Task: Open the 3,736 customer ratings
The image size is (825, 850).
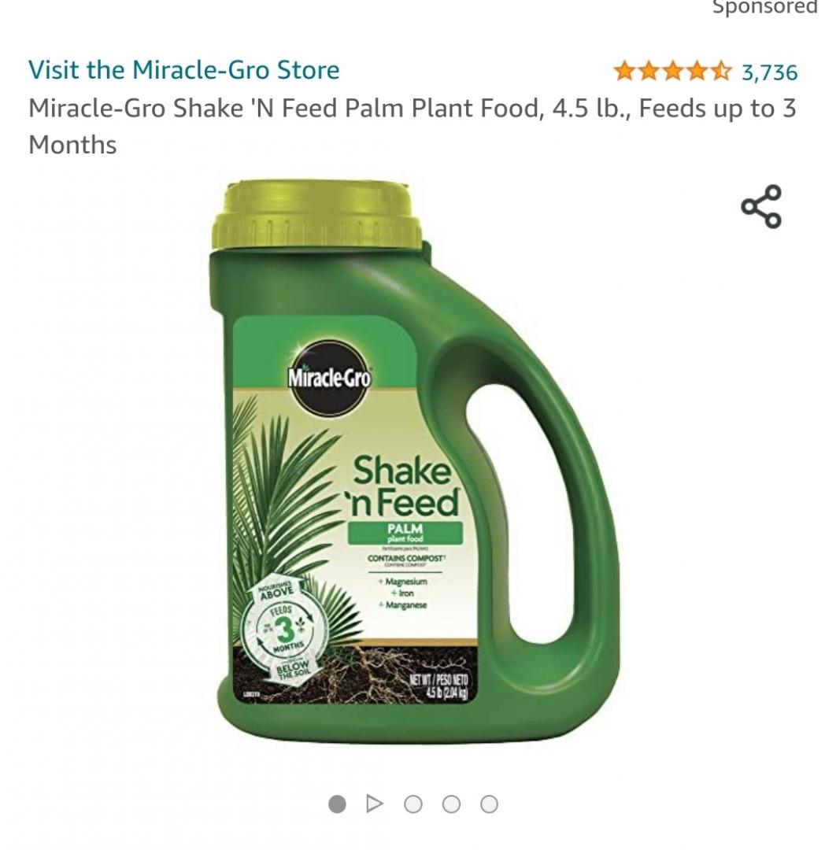Action: point(769,72)
